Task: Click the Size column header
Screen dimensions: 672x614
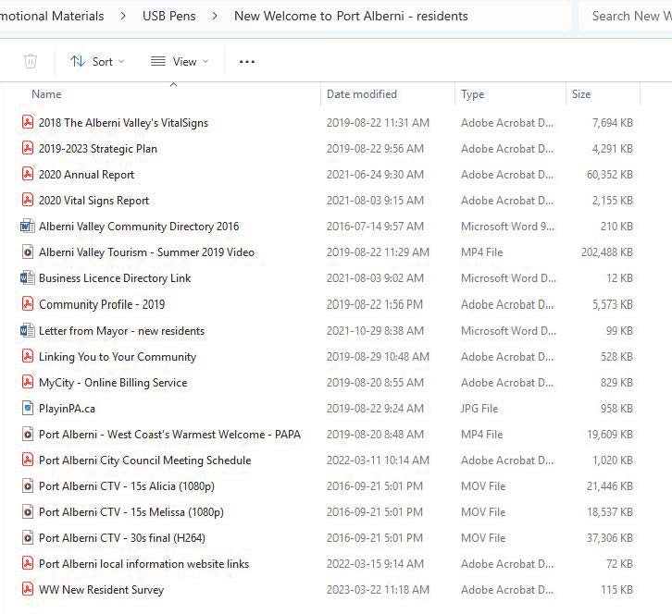Action: (581, 94)
